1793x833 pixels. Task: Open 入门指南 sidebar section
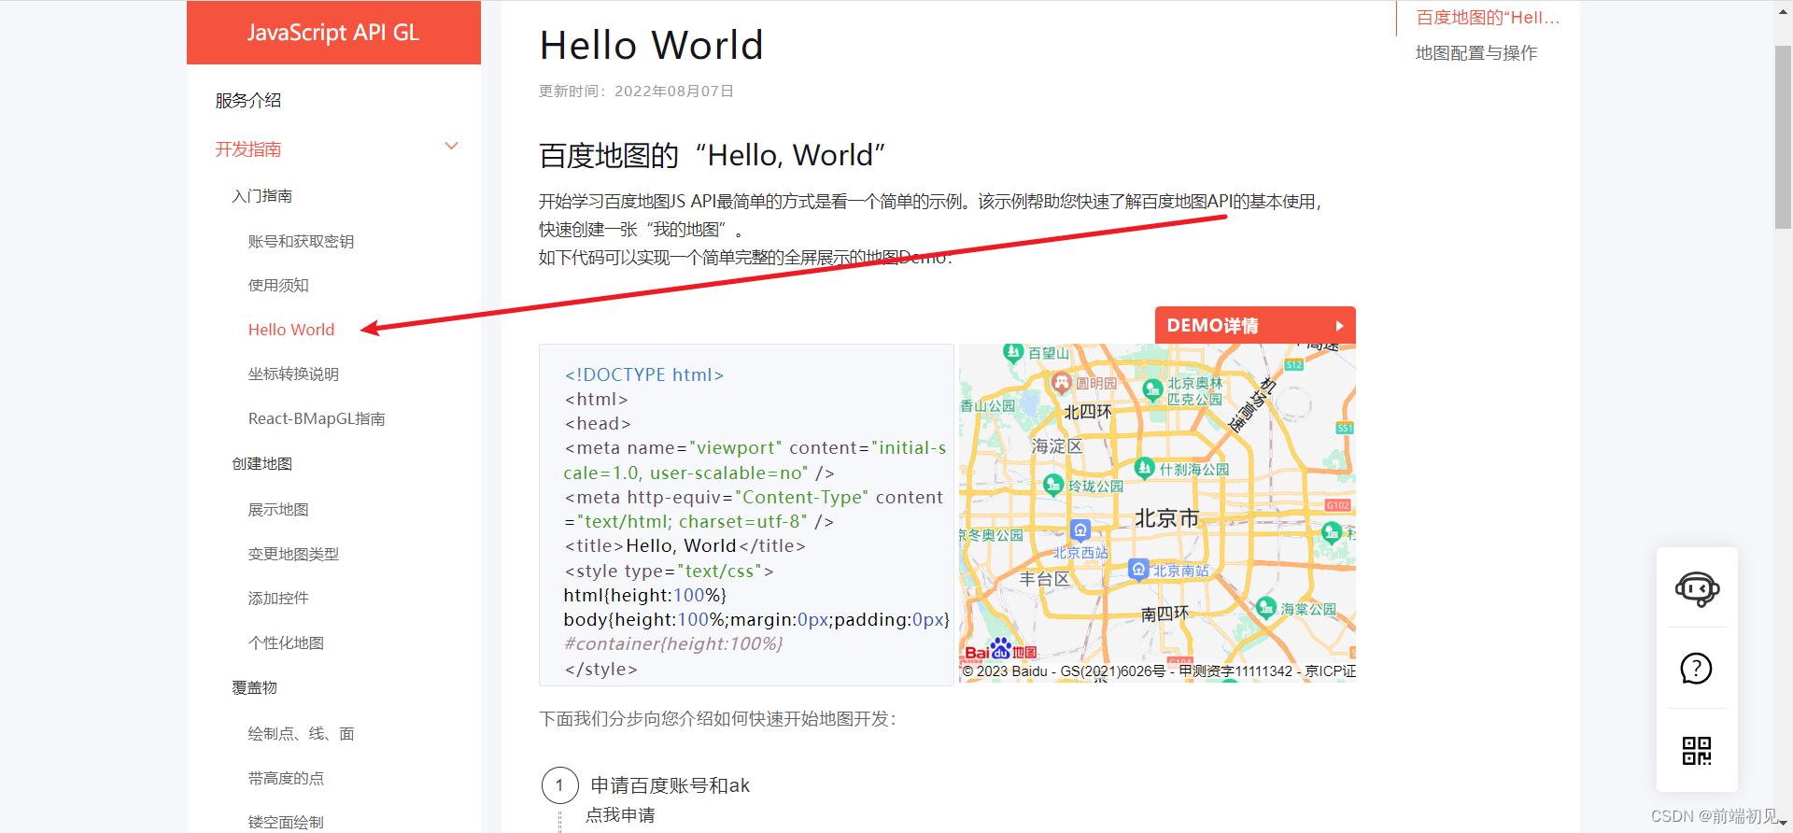pos(262,196)
